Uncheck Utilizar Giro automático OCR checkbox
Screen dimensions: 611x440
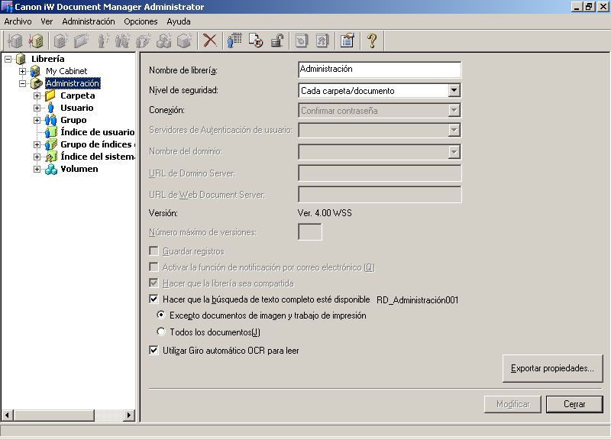[154, 350]
